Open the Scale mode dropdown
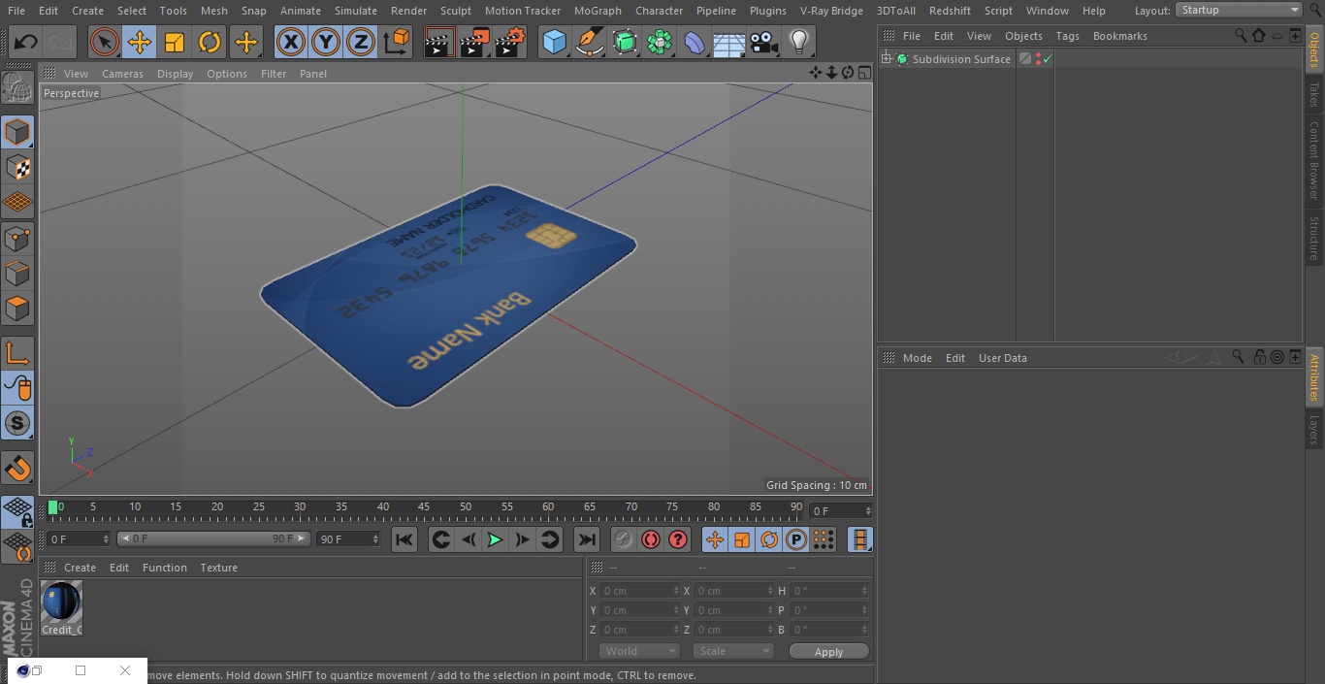This screenshot has height=684, width=1325. tap(733, 651)
